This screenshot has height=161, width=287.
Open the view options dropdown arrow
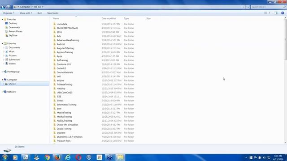tap(270, 13)
